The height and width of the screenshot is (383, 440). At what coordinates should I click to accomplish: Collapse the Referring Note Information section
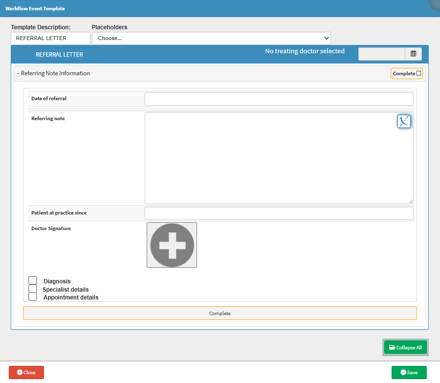pyautogui.click(x=18, y=73)
